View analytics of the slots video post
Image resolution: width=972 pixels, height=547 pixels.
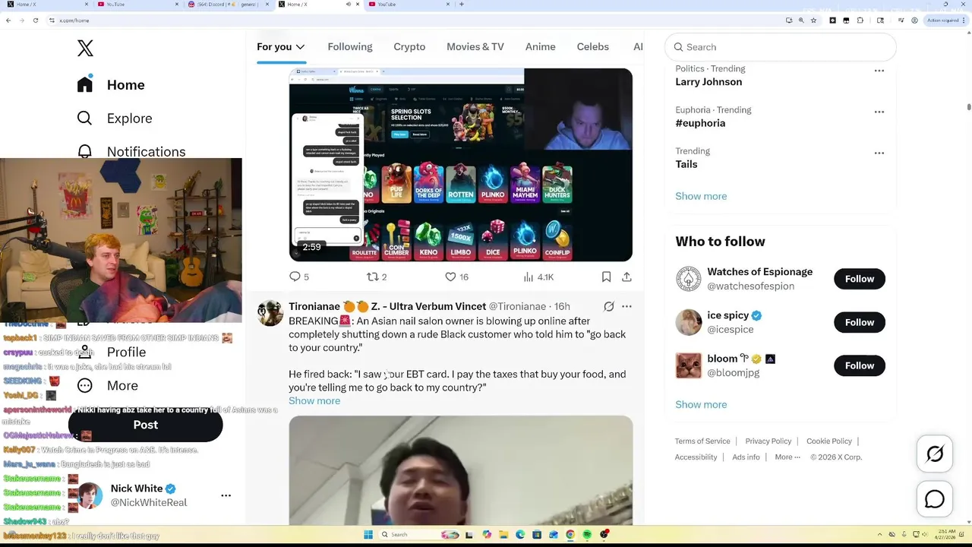pos(538,277)
